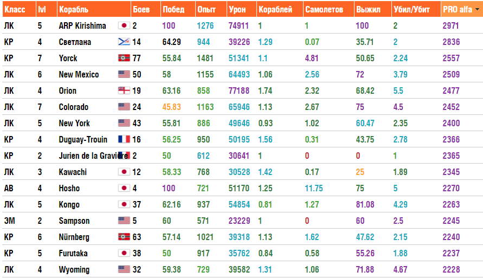Sort by the Урон column header
Image resolution: width=483 pixels, height=278 pixels.
237,10
